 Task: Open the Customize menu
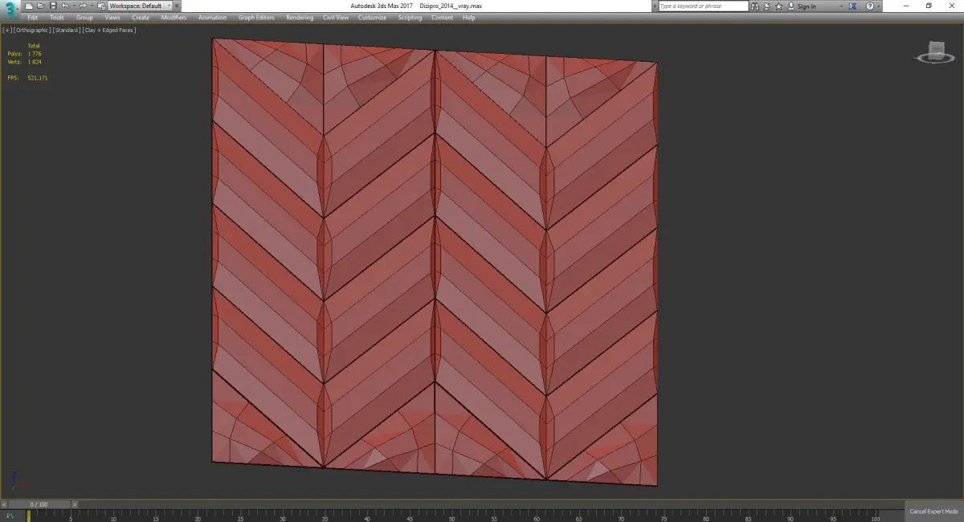click(372, 18)
